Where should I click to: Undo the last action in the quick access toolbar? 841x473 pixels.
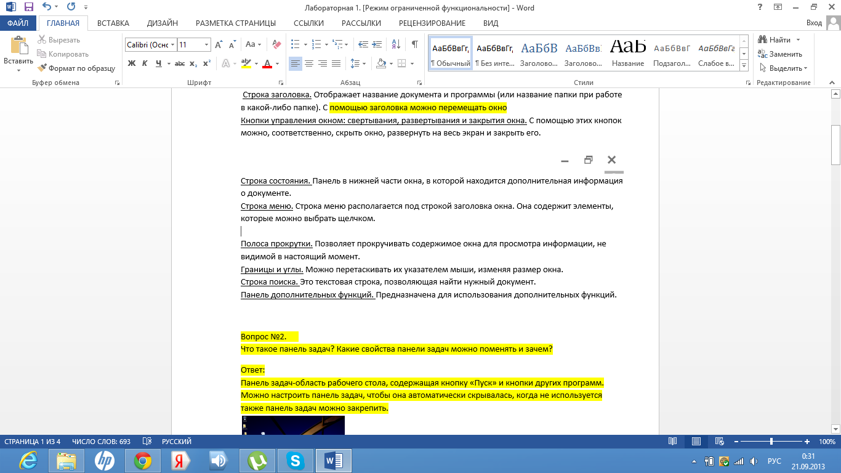(47, 7)
